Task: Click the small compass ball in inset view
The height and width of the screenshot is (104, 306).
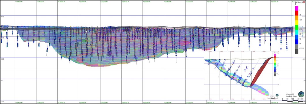Action: [x=277, y=95]
